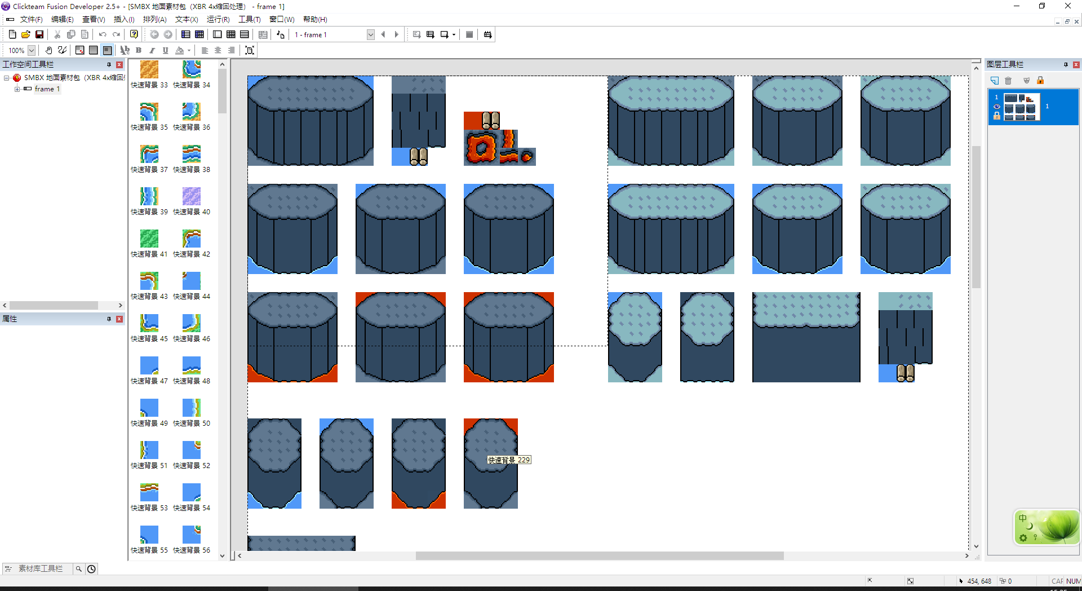Screen dimensions: 1082x591
Task: Pin the Layers toolbar panel
Action: click(1066, 65)
